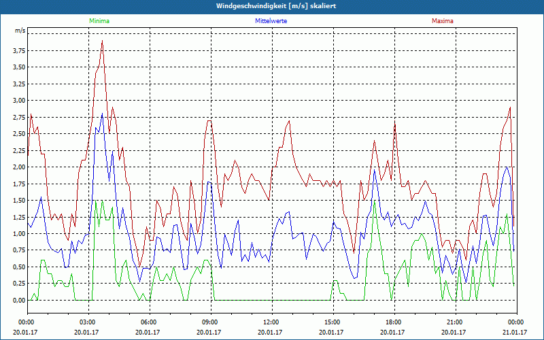Click the chart title Windgeschwindigkeit [m/s] skaliert
Screen dimensions: 544x340
pyautogui.click(x=276, y=6)
